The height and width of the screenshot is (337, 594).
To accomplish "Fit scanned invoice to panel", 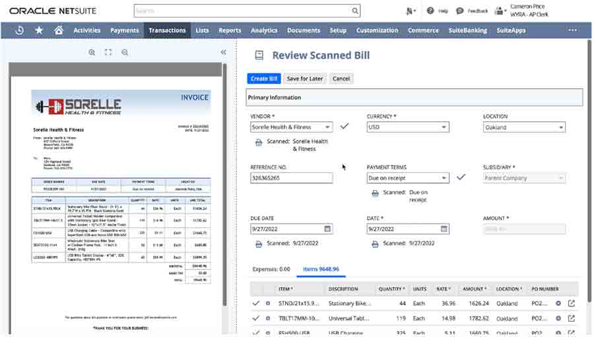I will (x=108, y=52).
